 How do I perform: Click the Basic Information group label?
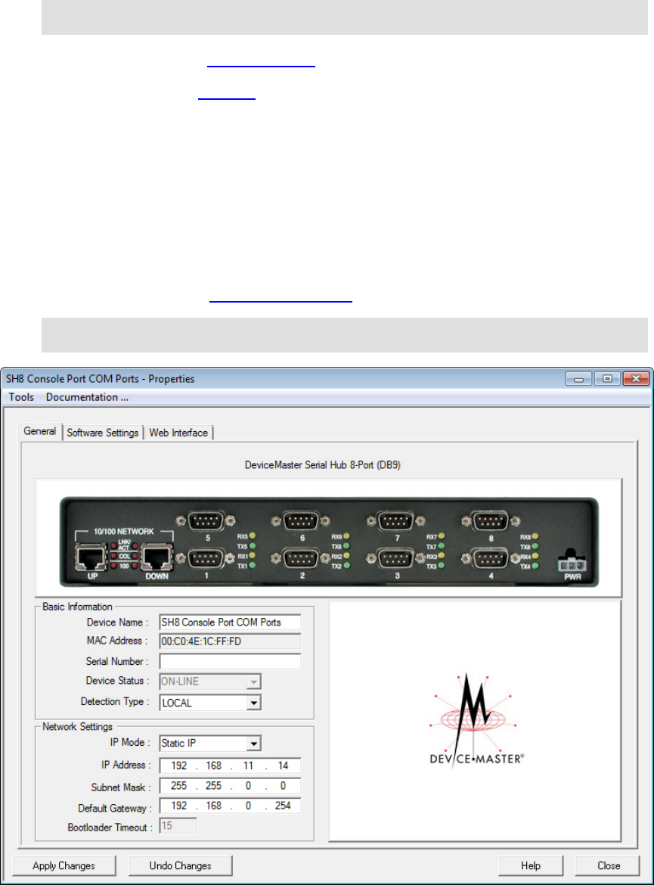coord(77,607)
